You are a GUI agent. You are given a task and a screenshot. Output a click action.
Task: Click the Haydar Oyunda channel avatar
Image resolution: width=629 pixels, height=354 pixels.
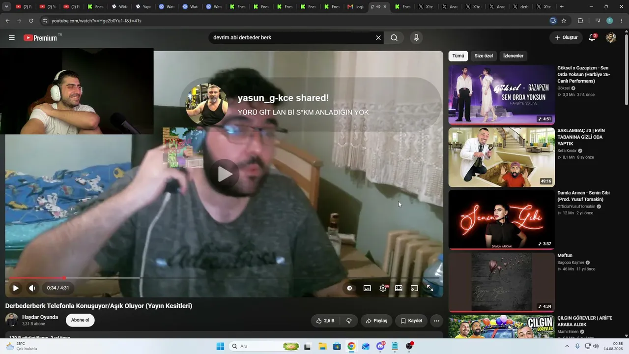tap(11, 320)
